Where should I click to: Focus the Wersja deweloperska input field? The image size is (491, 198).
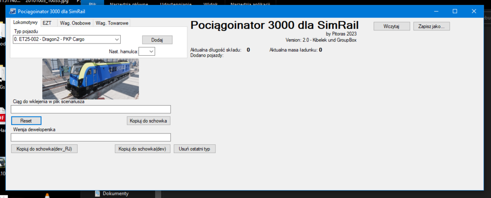tap(91, 137)
